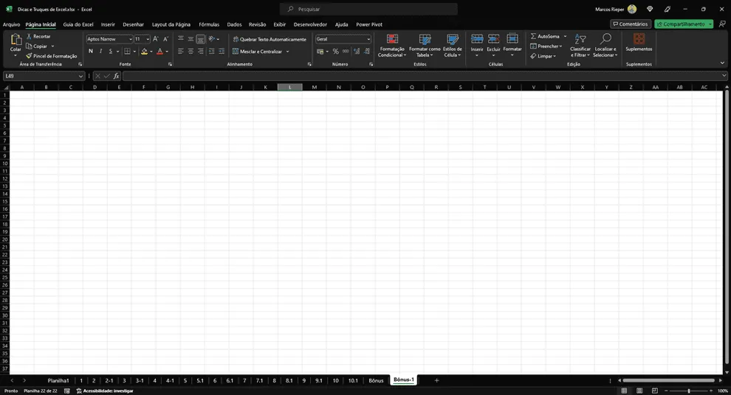Viewport: 731px width, 395px height.
Task: Switch to normal view in status bar
Action: pyautogui.click(x=624, y=391)
